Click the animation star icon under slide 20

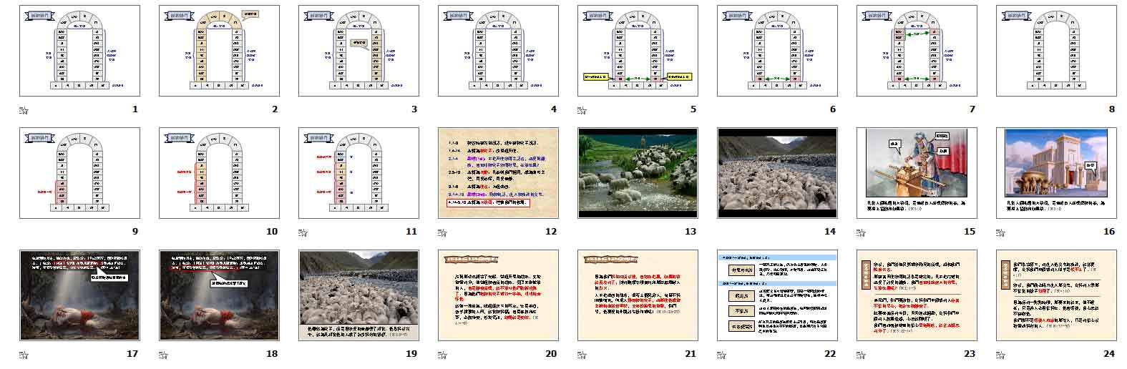click(442, 353)
